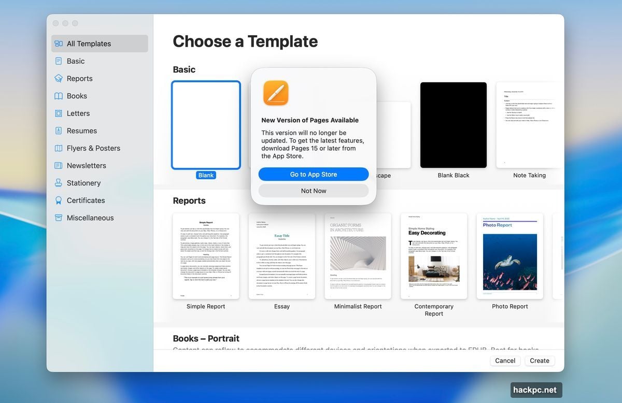Select the Reports category icon in sidebar
622x403 pixels.
coord(59,78)
